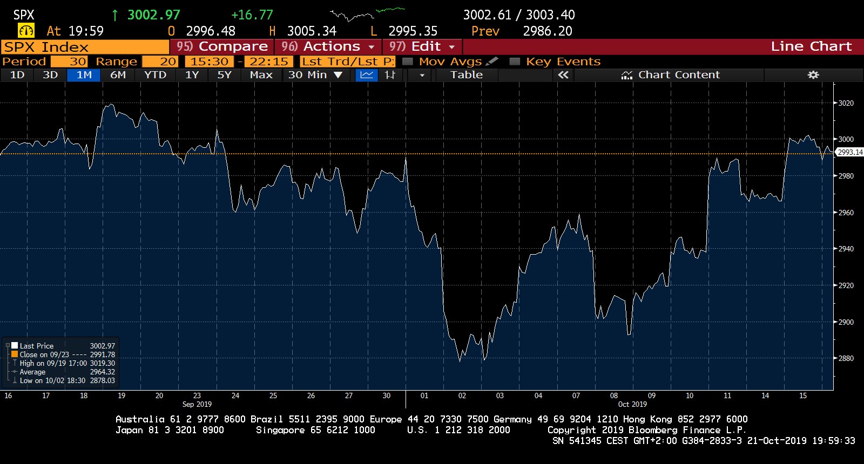Collapse the legend tree with minus box
This screenshot has width=864, height=464.
coord(8,346)
